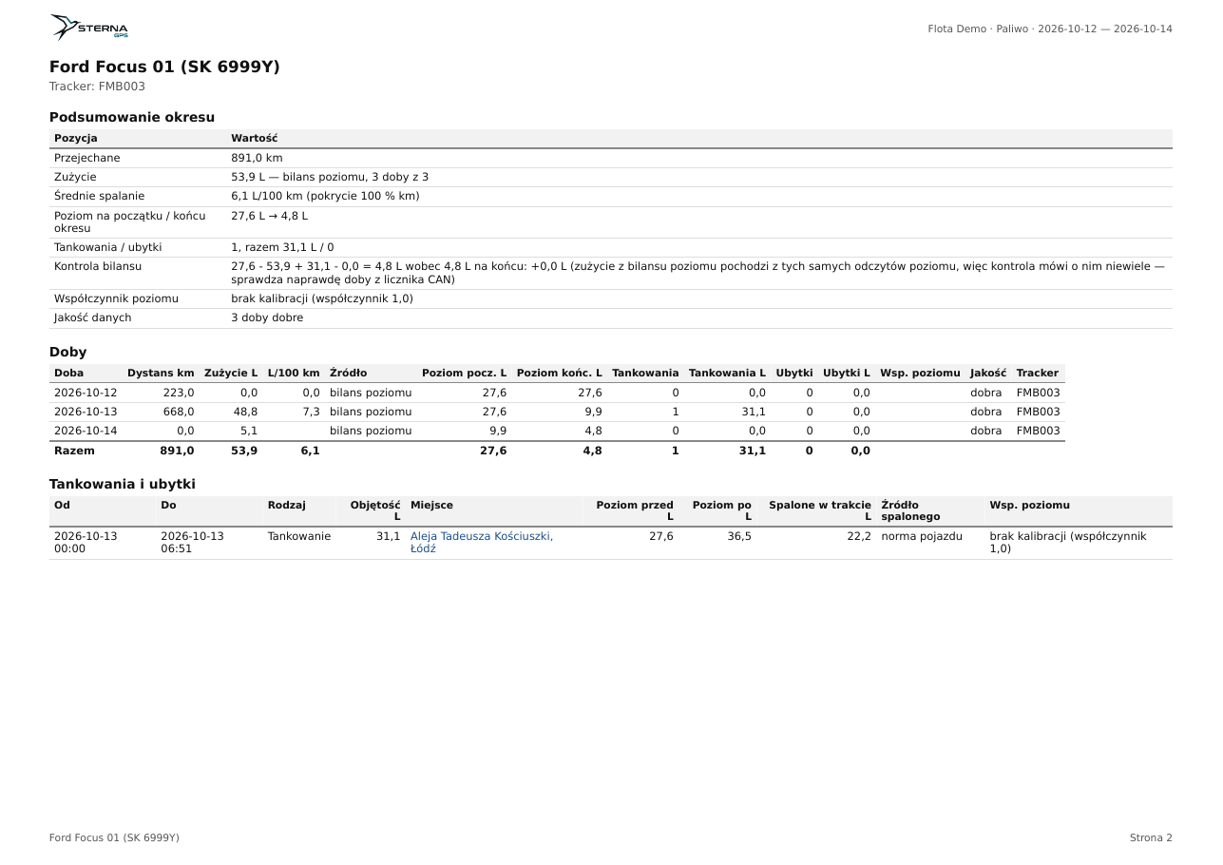Click the Poziom na początku / końcu okresu label

129,222
